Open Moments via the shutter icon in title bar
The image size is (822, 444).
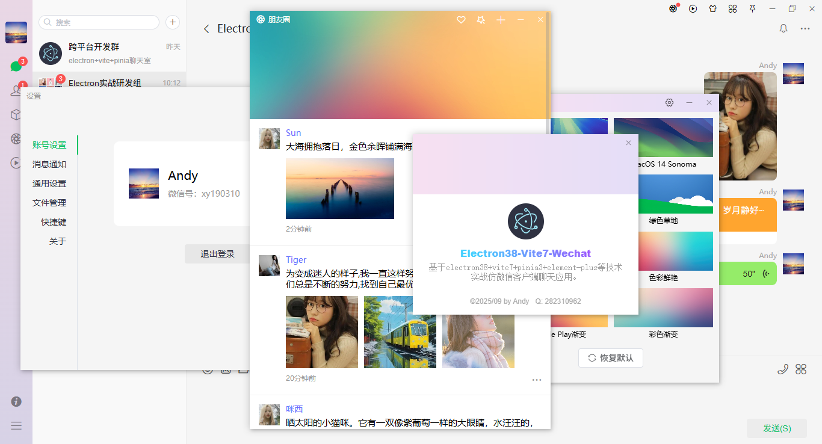673,8
